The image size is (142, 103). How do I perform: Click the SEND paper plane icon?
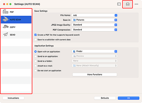click(x=6, y=35)
